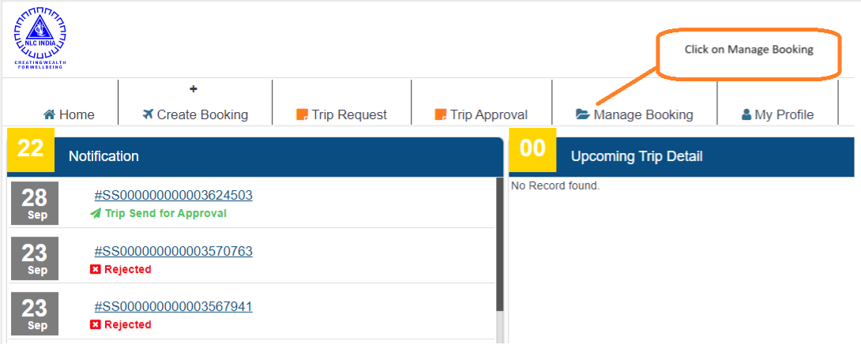Click the notification list vertical scrollbar
The image size is (861, 344).
499,245
